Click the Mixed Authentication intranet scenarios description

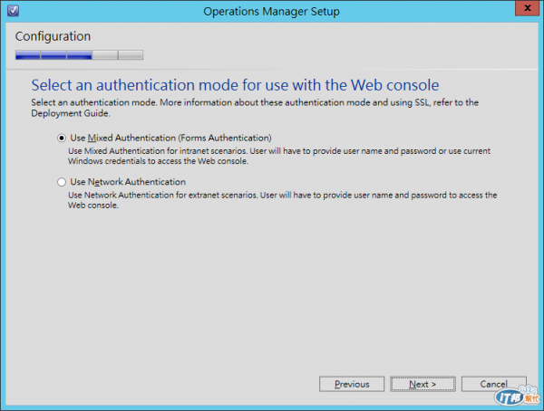279,156
